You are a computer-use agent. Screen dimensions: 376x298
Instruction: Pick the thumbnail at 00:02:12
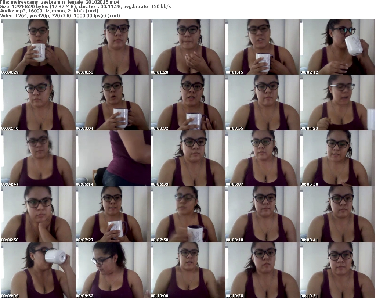coord(338,47)
